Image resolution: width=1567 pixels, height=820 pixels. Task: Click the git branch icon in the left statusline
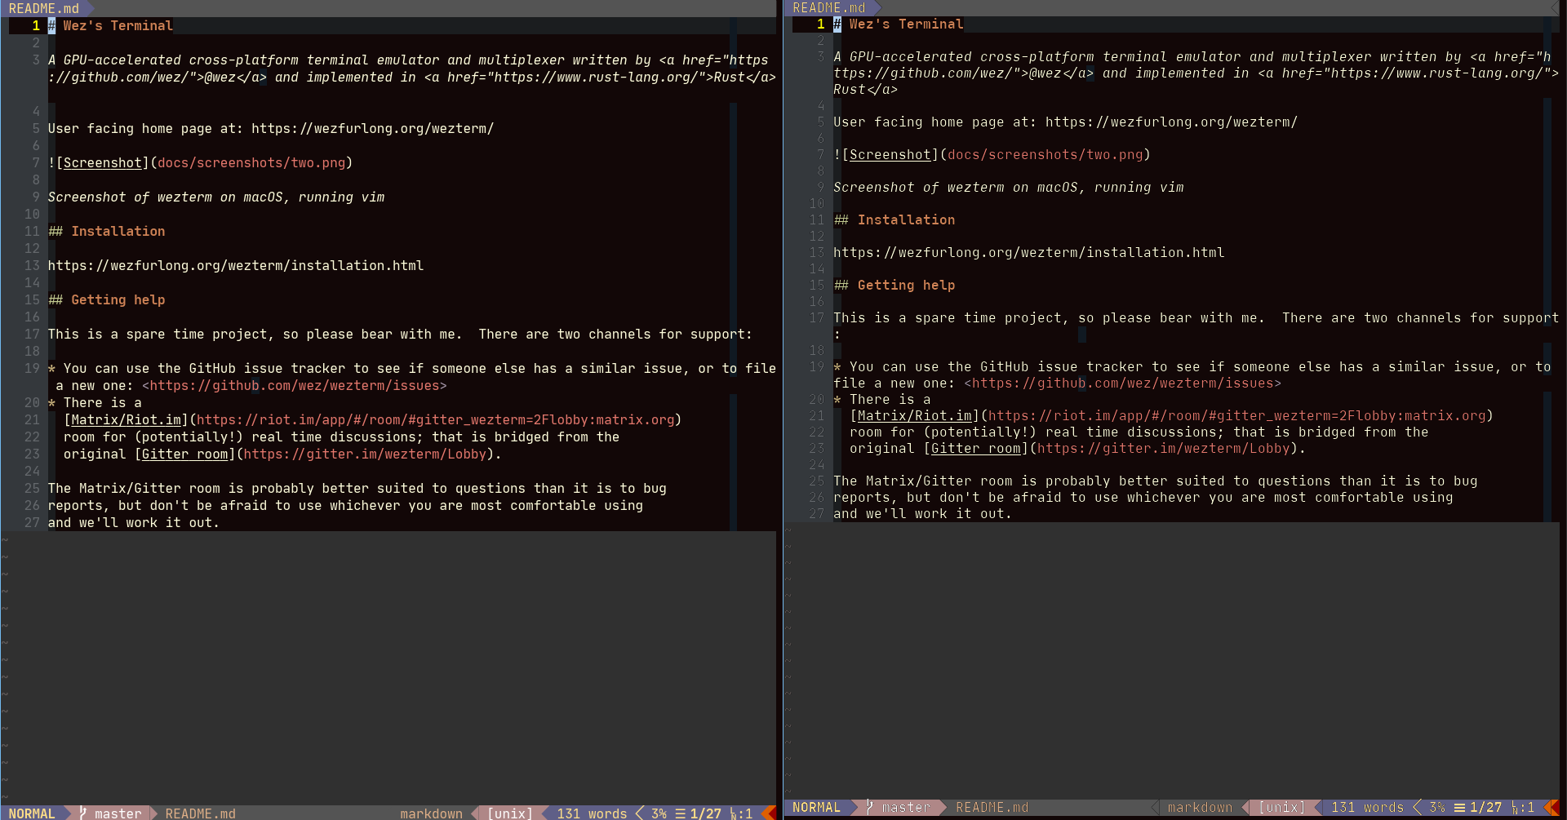(82, 813)
